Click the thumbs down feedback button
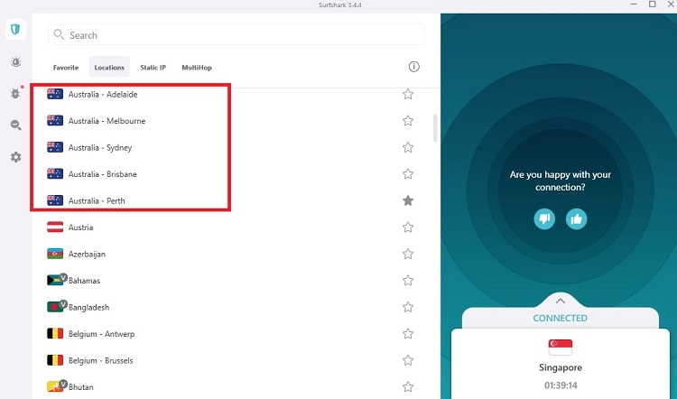This screenshot has height=399, width=677. point(544,219)
